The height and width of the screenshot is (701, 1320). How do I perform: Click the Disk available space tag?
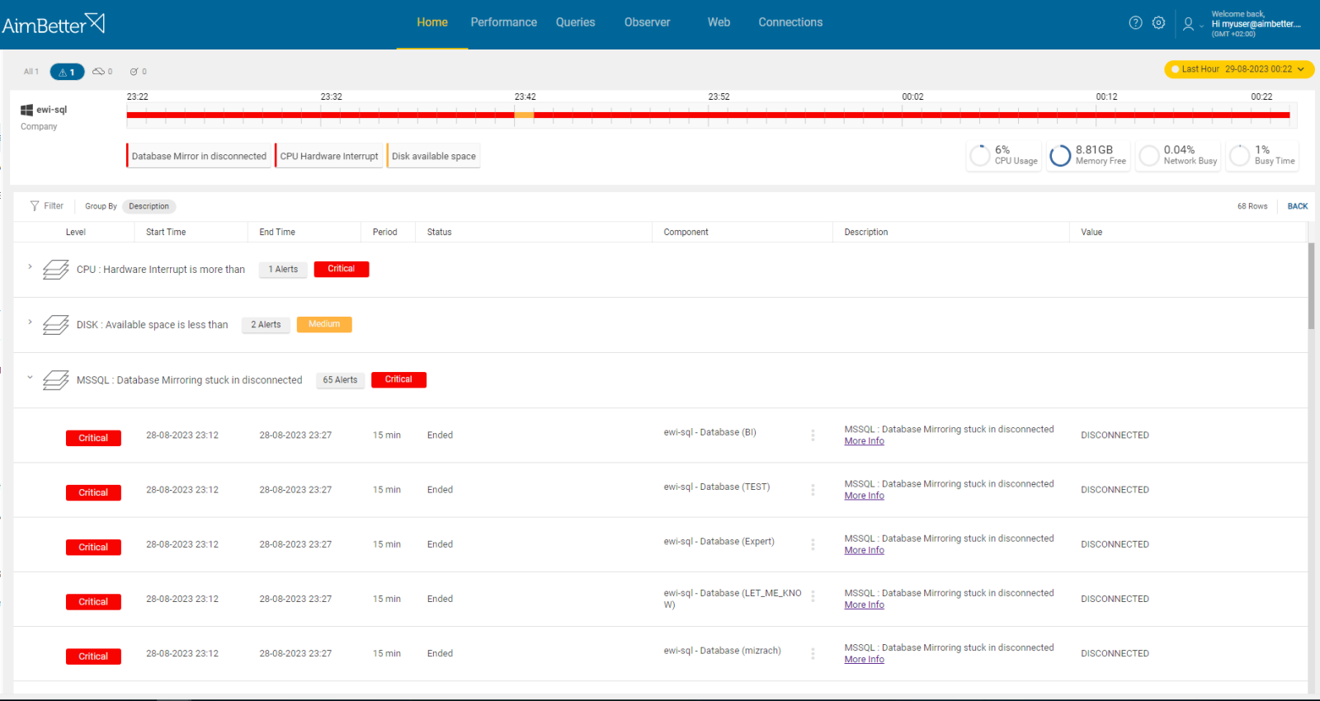click(434, 156)
